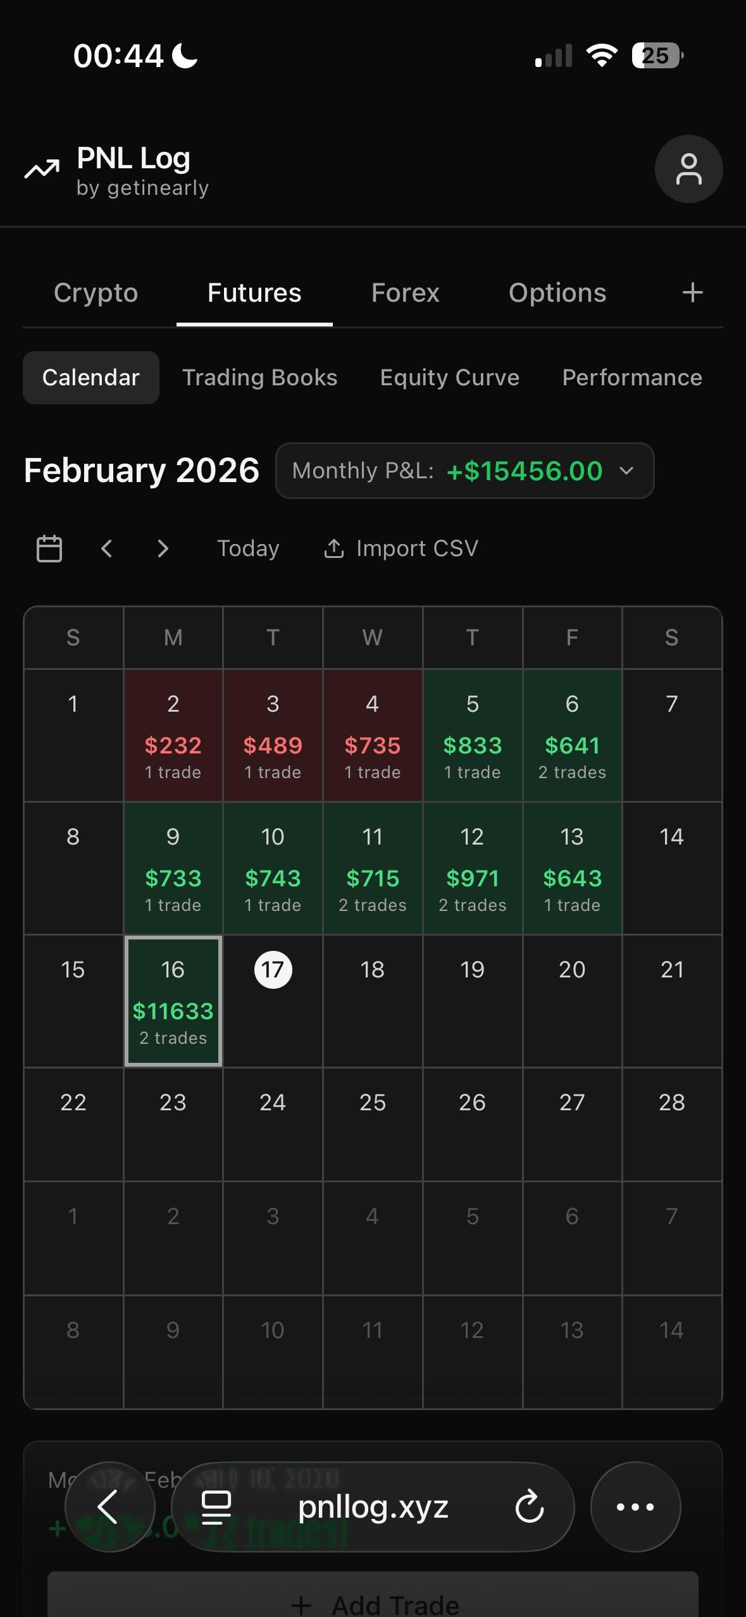Reload the pnllog.xyz page
This screenshot has height=1617, width=746.
coord(529,1506)
